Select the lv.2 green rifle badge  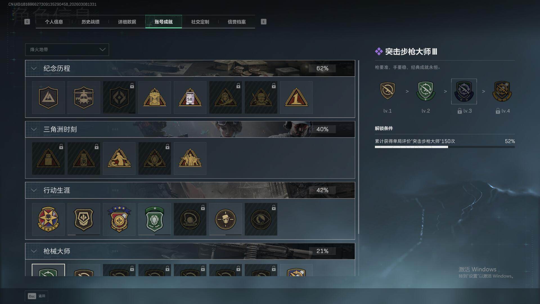point(426,91)
